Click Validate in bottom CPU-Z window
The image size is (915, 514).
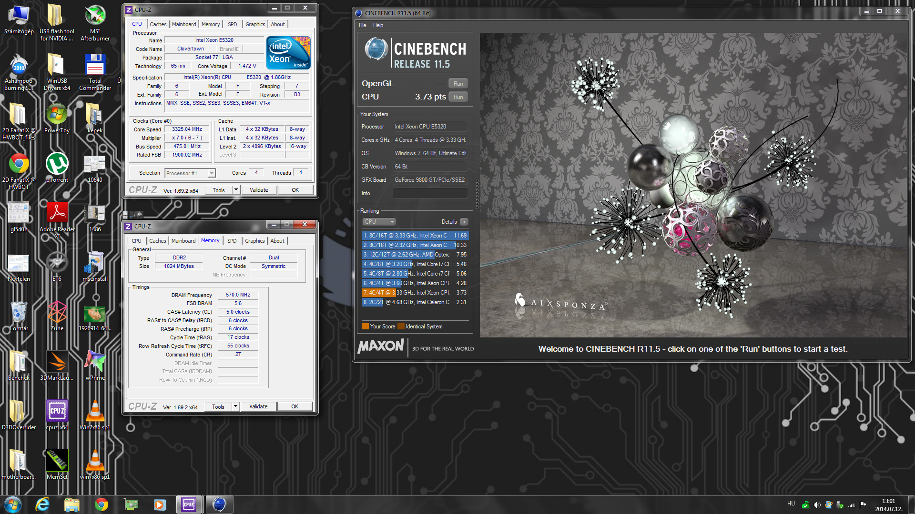[258, 406]
